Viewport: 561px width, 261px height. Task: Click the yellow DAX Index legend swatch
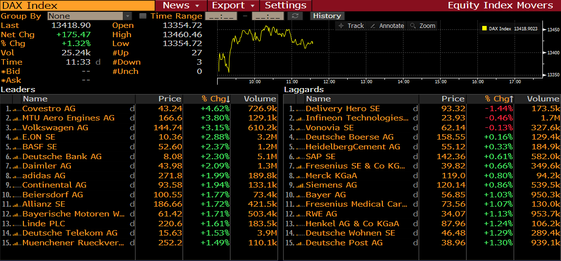click(484, 28)
